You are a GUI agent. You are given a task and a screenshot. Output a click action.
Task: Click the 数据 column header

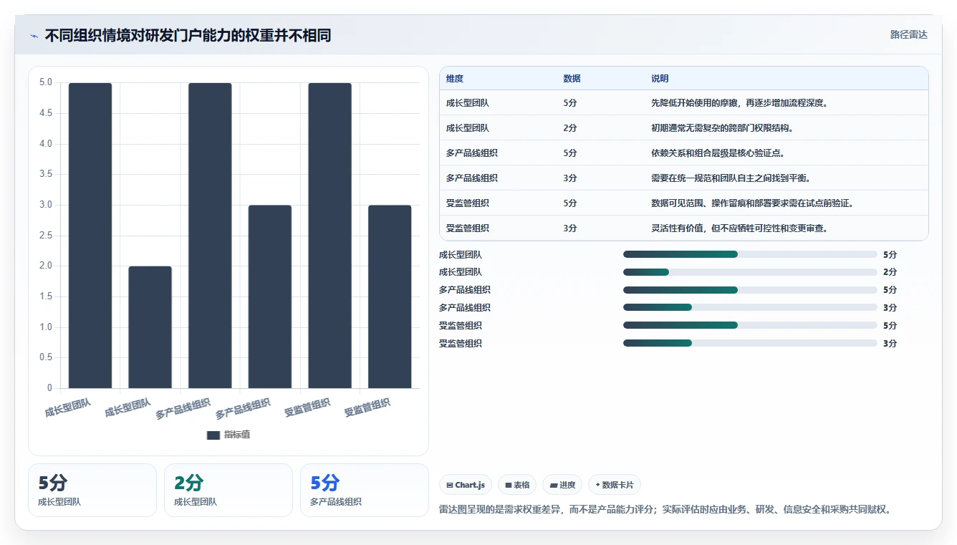(x=572, y=79)
